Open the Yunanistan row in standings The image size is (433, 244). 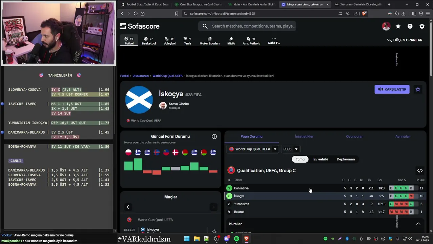coord(325,204)
